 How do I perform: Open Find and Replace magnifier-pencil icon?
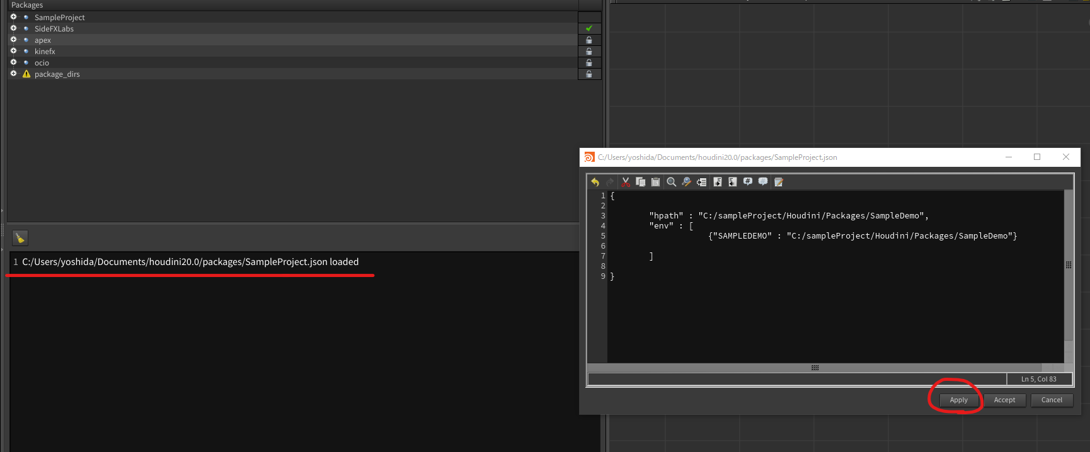687,182
